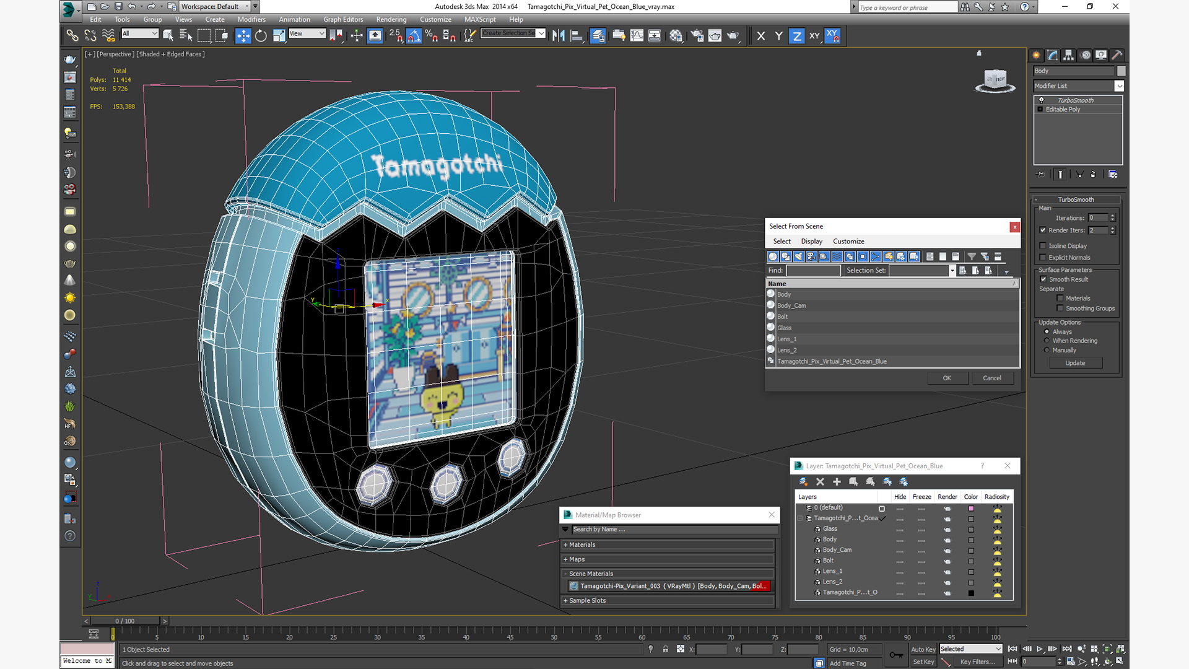Select When Rendering update option
The image size is (1189, 669).
coord(1047,341)
